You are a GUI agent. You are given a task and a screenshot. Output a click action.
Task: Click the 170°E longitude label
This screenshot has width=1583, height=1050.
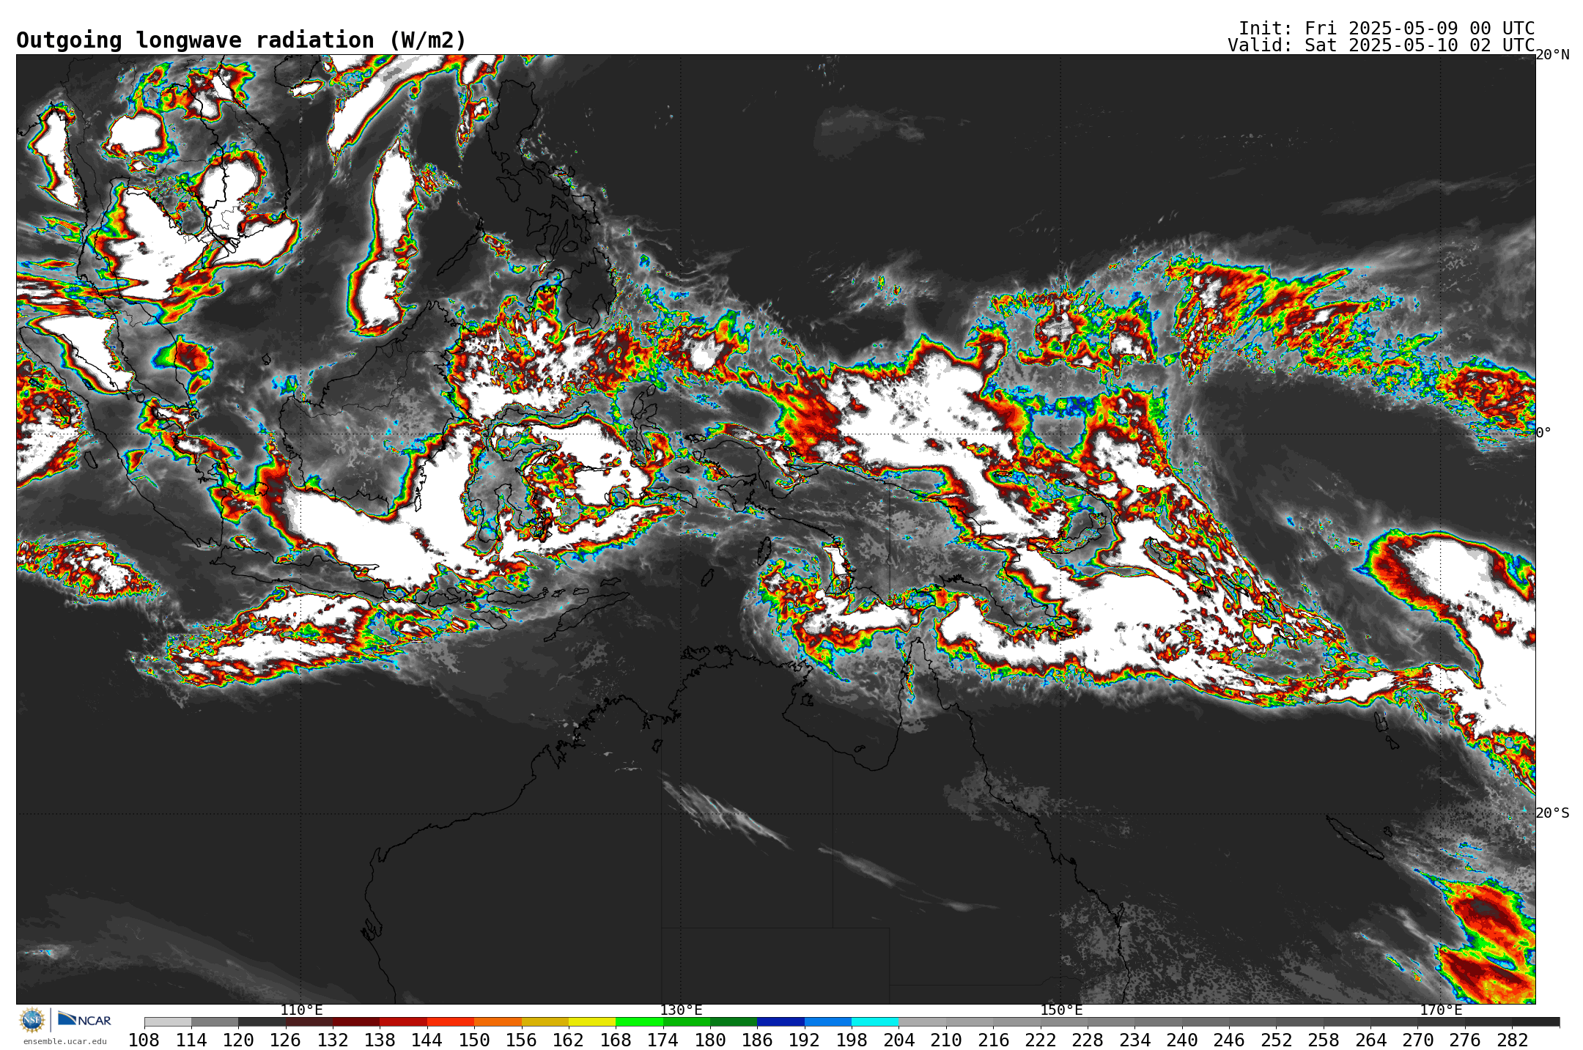pyautogui.click(x=1441, y=1010)
